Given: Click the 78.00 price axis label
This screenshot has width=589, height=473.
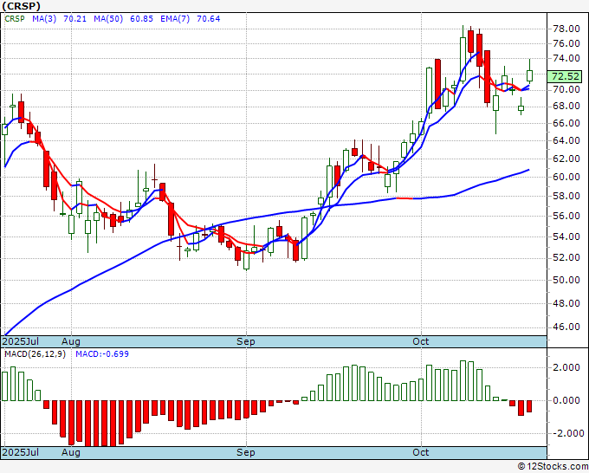Looking at the screenshot, I should 566,29.
